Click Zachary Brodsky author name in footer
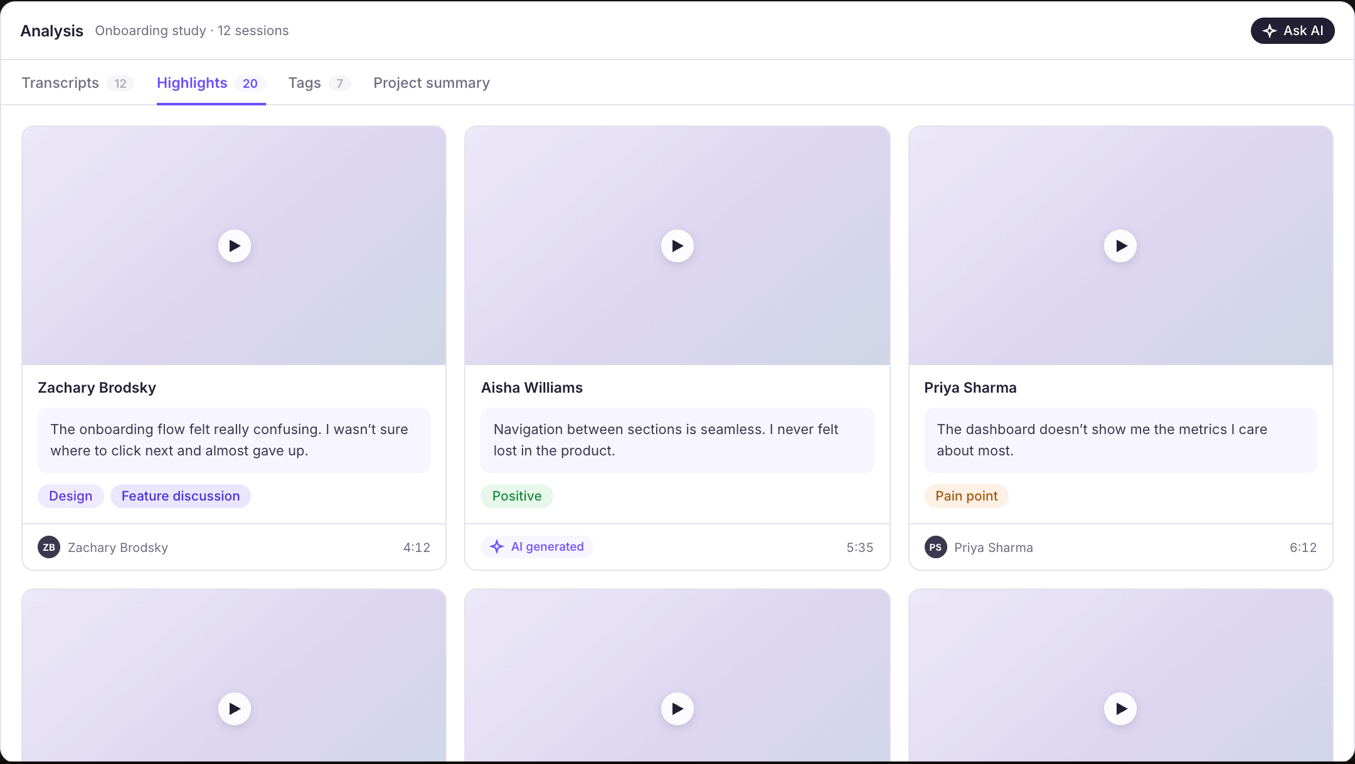Screen dimensions: 1355x764 118,548
